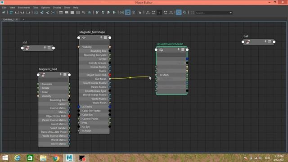The width and height of the screenshot is (288, 162).
Task: Click the last bookmark arrow icon
Action: tap(114, 13)
